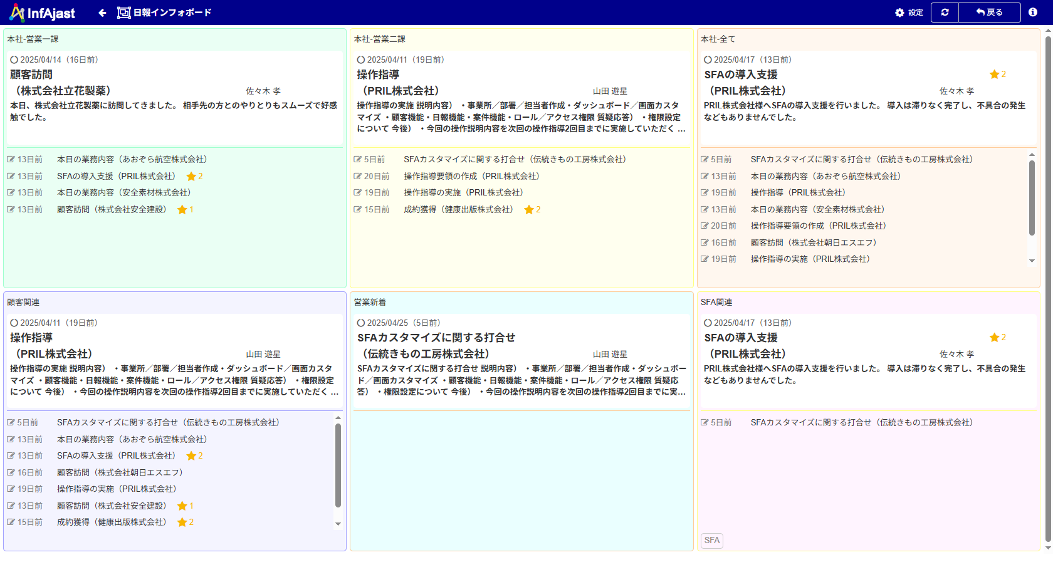Screen dimensions: 1053x582
Task: Toggle the circle for 2025/04/25 report in 営業新着
Action: click(361, 323)
